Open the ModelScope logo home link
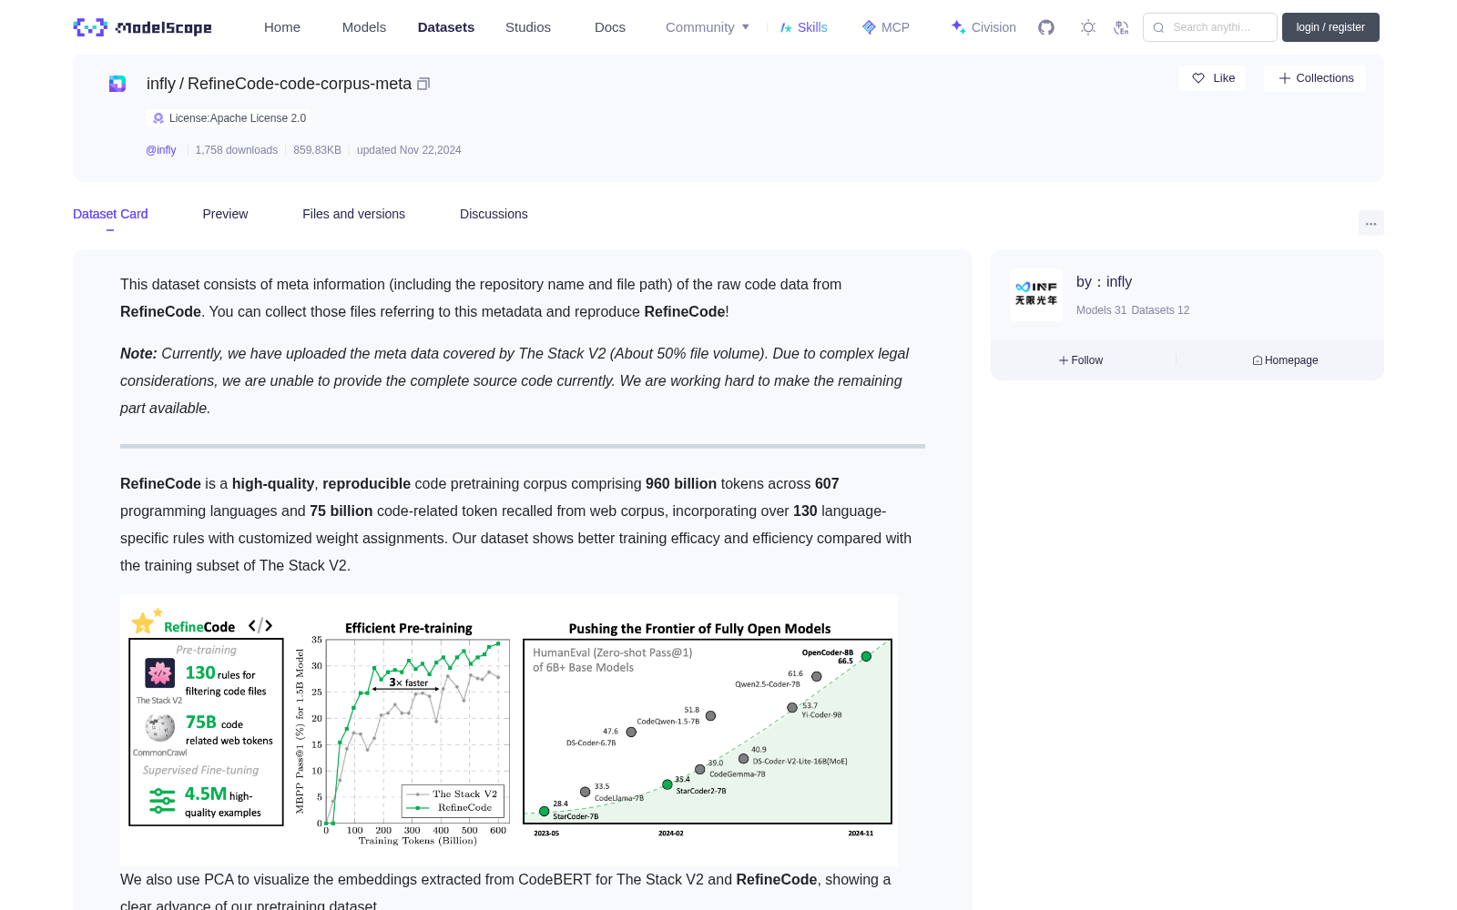This screenshot has height=910, width=1457. tap(143, 27)
